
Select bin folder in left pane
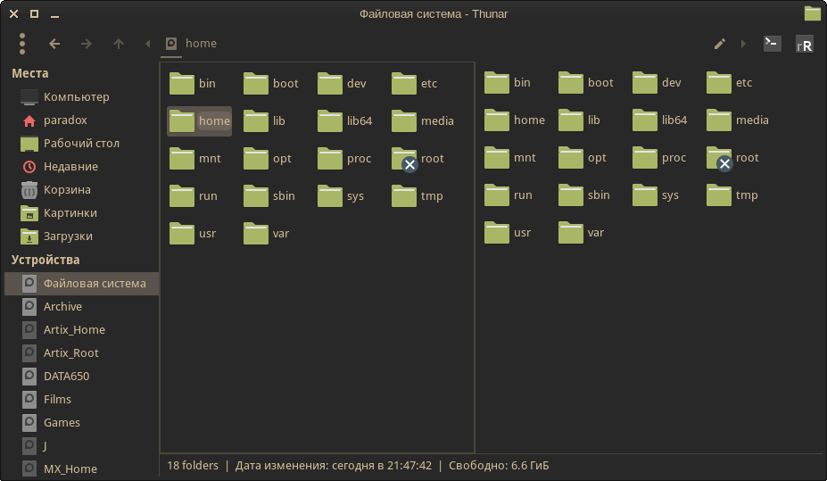192,83
